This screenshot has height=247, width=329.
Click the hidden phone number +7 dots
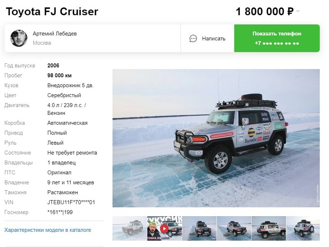[277, 44]
